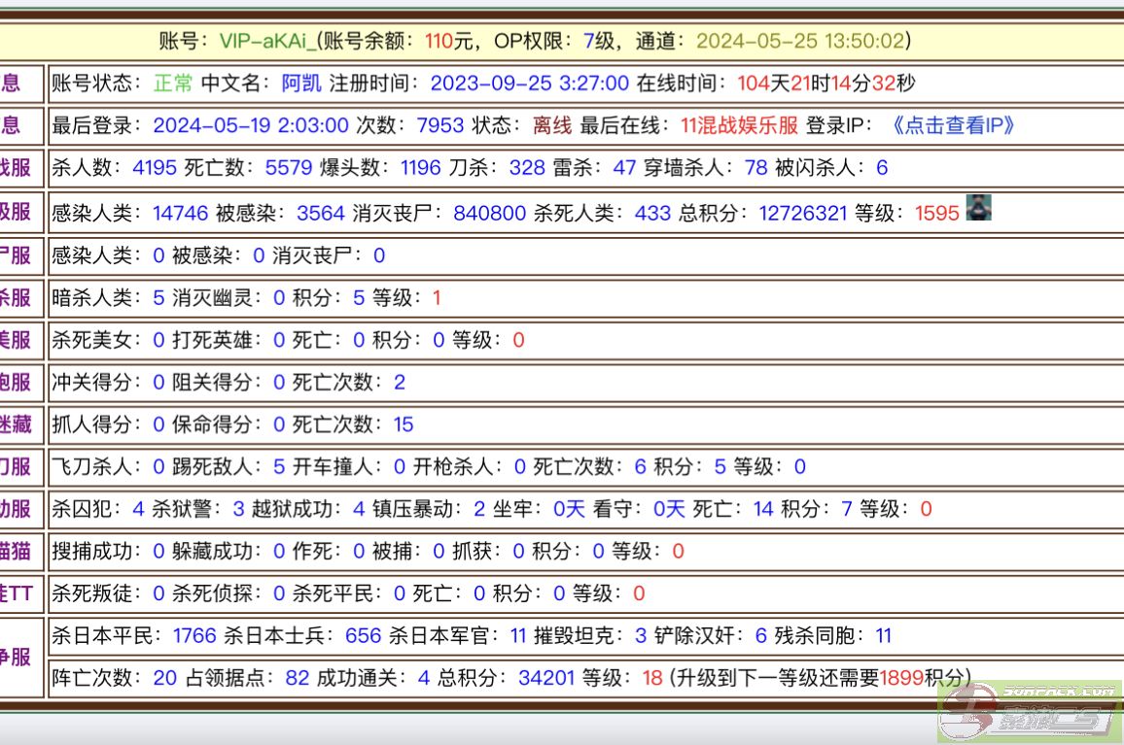This screenshot has height=745, width=1124.
Task: Click 铲除汉奸 value 6
Action: (x=761, y=635)
